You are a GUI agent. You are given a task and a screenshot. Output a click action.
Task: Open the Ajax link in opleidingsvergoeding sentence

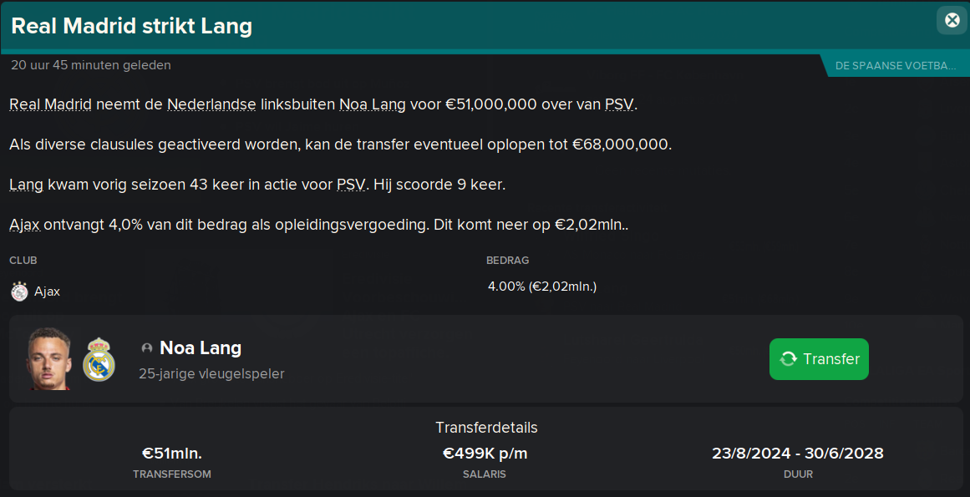pyautogui.click(x=25, y=225)
